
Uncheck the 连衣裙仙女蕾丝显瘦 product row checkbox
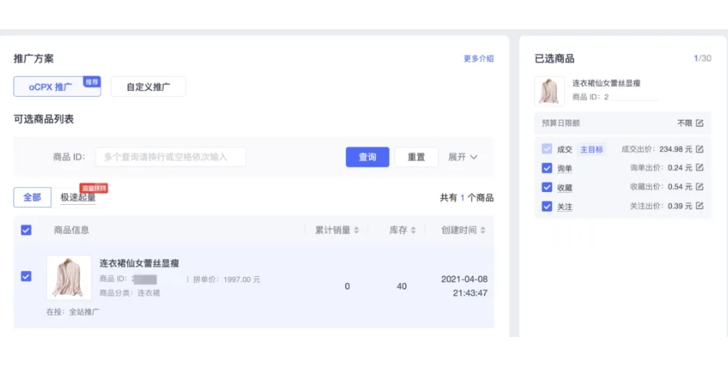26,276
